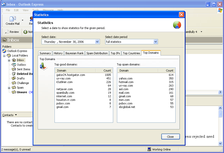
Task: Open the Create Mail dropdown arrow
Action: [x=23, y=20]
